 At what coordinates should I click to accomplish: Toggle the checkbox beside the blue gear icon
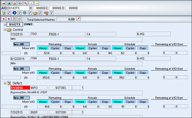19,13
